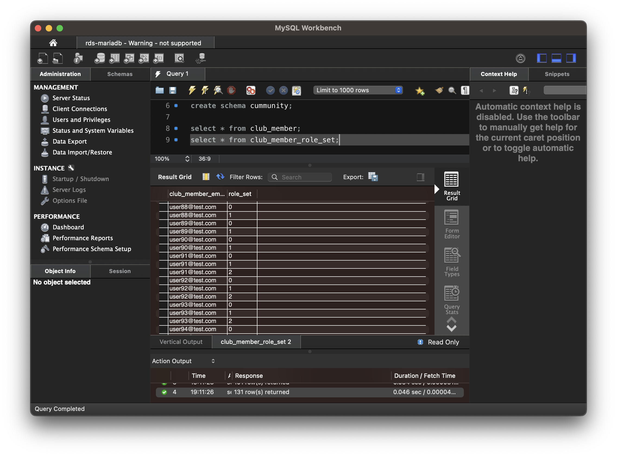Create new table toolbar icon
Screen dimensions: 617x456
[x=114, y=58]
